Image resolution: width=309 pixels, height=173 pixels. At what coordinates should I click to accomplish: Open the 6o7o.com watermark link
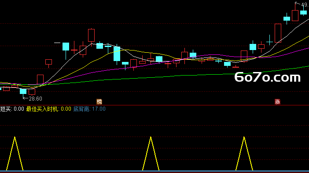(x=268, y=77)
